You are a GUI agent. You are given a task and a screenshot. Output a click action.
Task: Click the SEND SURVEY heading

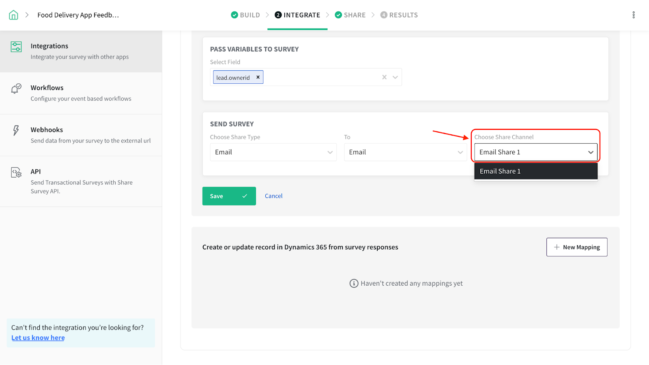click(232, 124)
